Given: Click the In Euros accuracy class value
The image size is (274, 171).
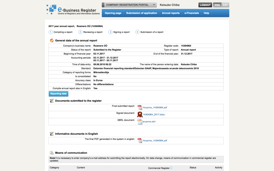Looking at the screenshot, I should pyautogui.click(x=98, y=80).
